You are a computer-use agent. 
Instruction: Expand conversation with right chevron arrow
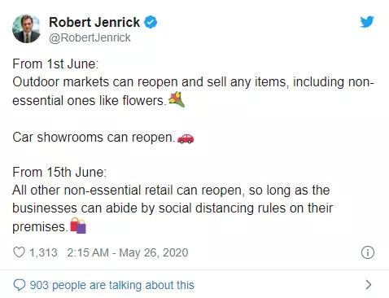[x=368, y=285]
